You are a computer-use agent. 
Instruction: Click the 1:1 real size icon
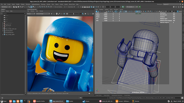coord(62,14)
